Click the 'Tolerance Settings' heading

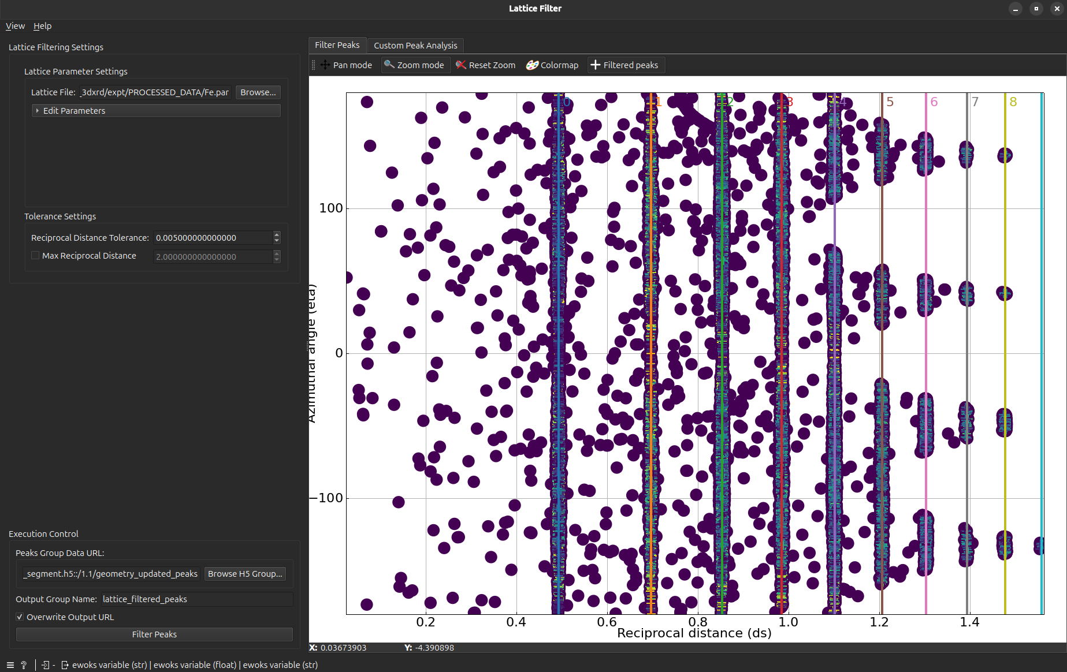pyautogui.click(x=60, y=216)
